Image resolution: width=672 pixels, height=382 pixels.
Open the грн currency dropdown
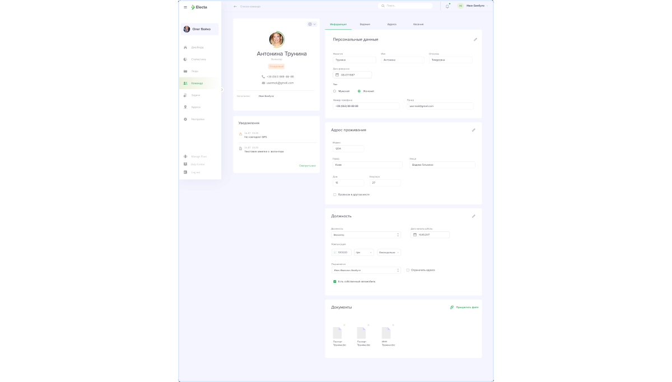[x=364, y=253]
